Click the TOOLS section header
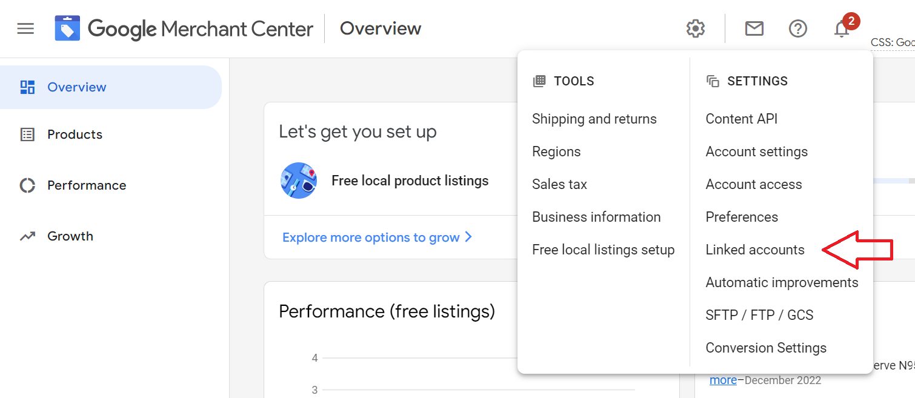This screenshot has width=915, height=398. [x=574, y=81]
